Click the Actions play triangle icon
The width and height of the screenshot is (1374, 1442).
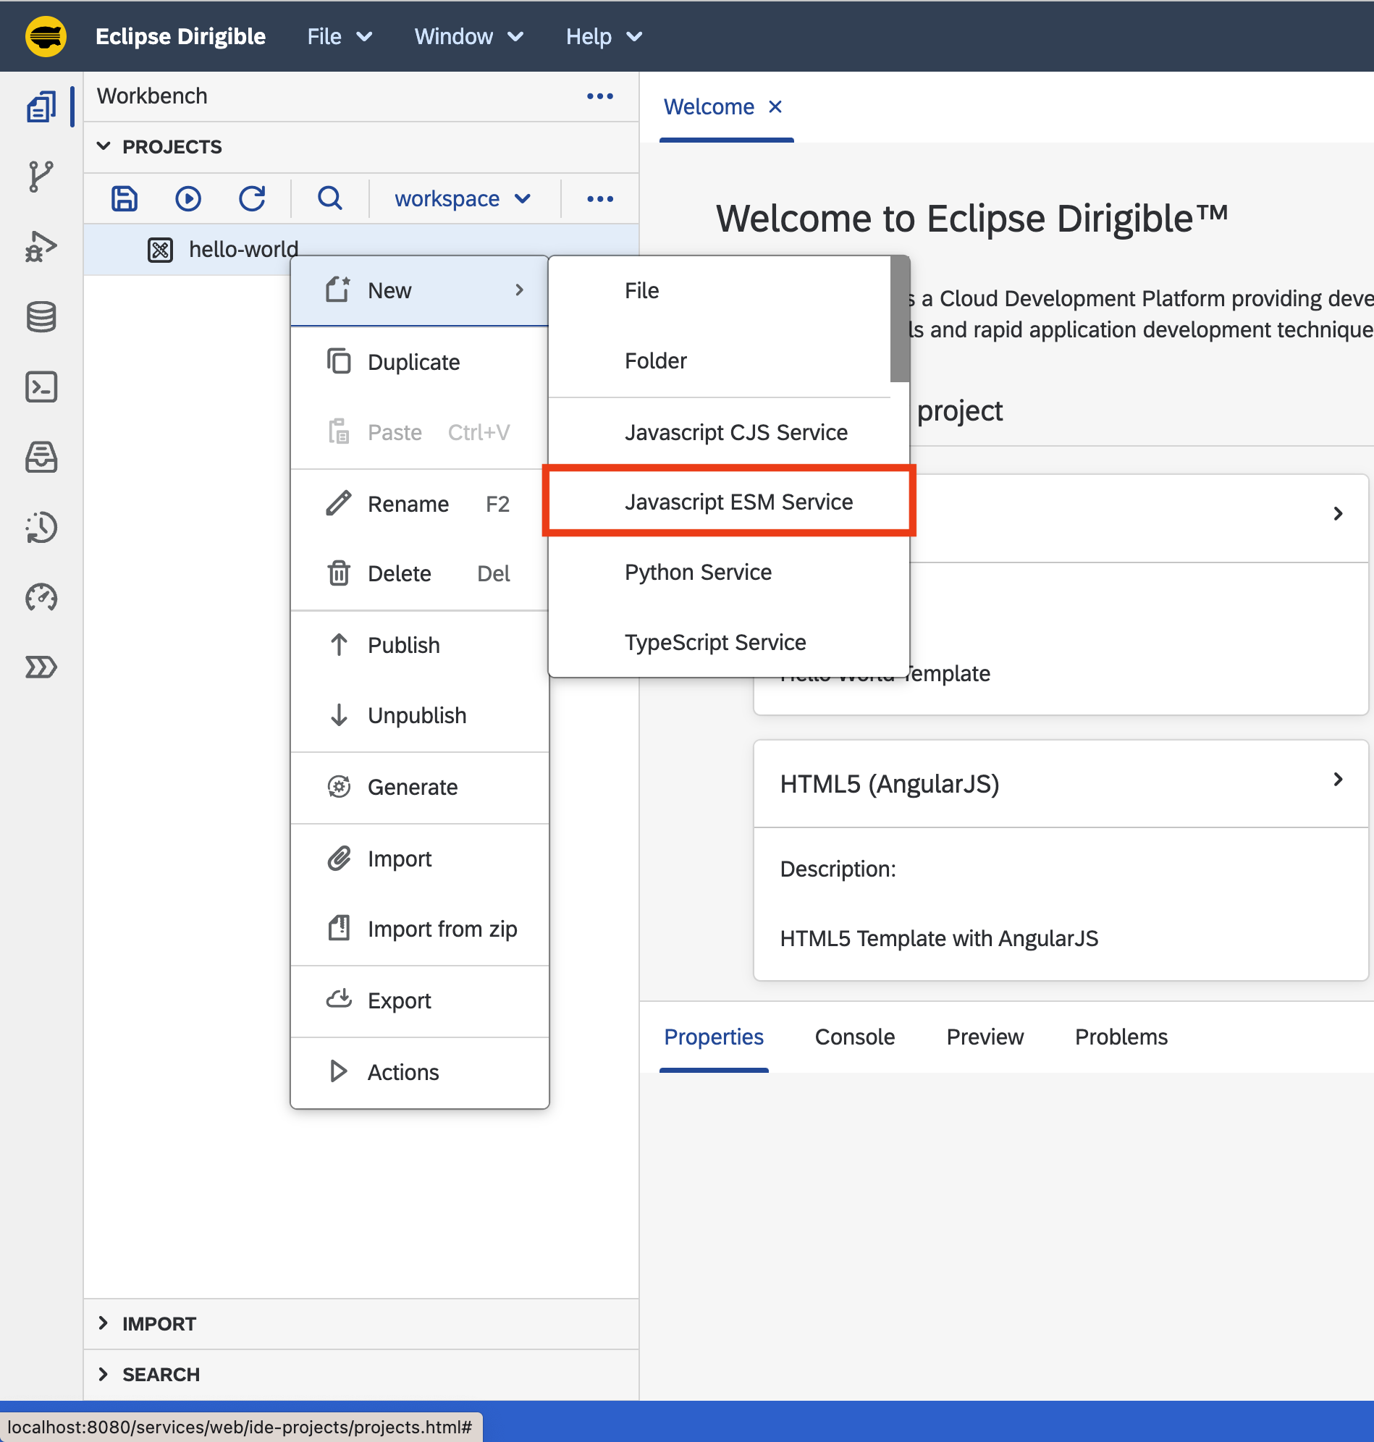point(337,1071)
